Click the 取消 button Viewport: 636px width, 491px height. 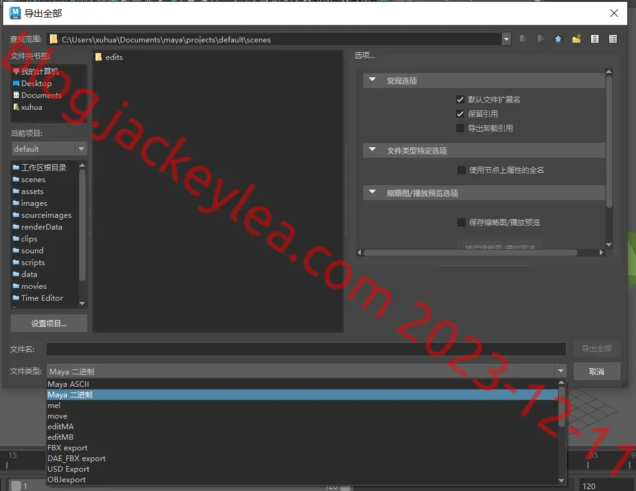(x=597, y=371)
